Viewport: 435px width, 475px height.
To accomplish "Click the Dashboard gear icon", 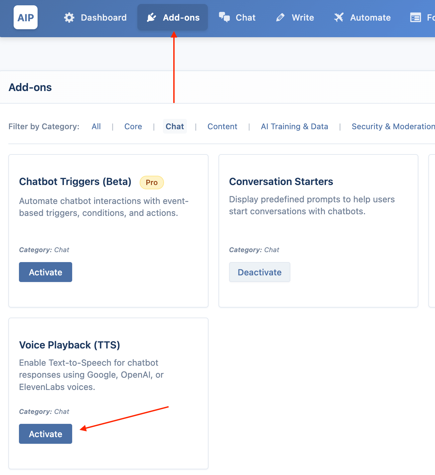I will coord(69,18).
